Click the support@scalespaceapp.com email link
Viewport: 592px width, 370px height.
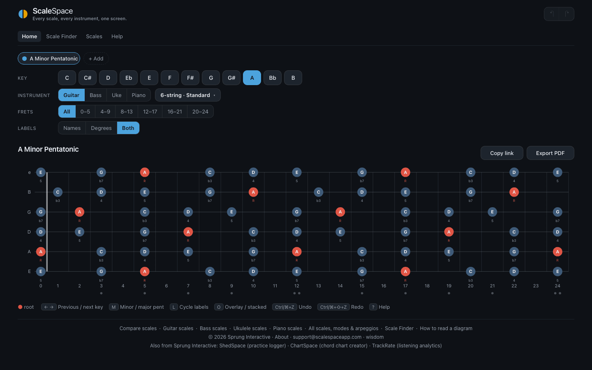[327, 337]
